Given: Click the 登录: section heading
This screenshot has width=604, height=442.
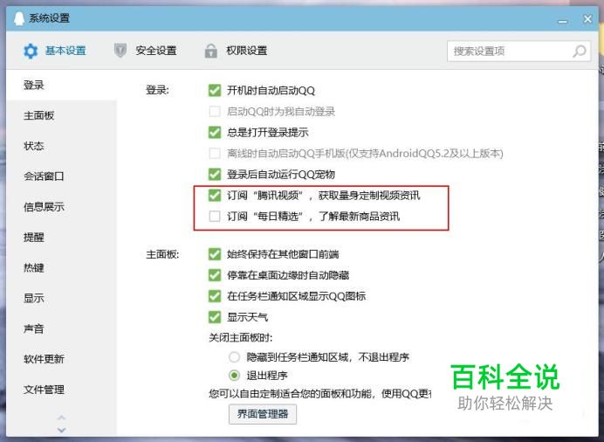Looking at the screenshot, I should (157, 91).
